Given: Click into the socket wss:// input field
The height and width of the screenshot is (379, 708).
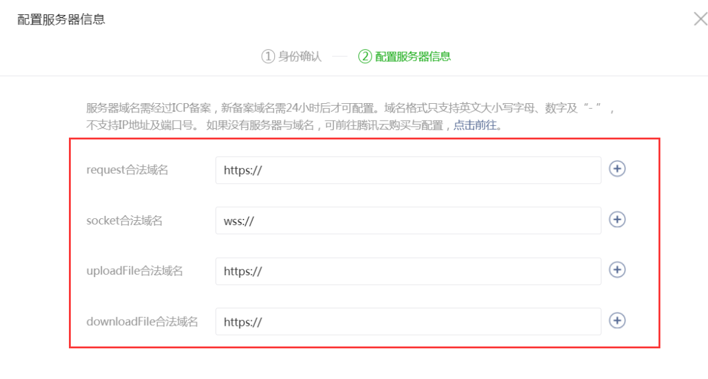Looking at the screenshot, I should (407, 221).
